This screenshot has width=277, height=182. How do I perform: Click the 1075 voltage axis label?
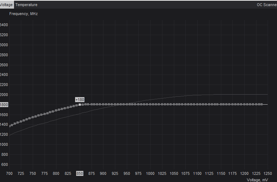click(x=185, y=173)
